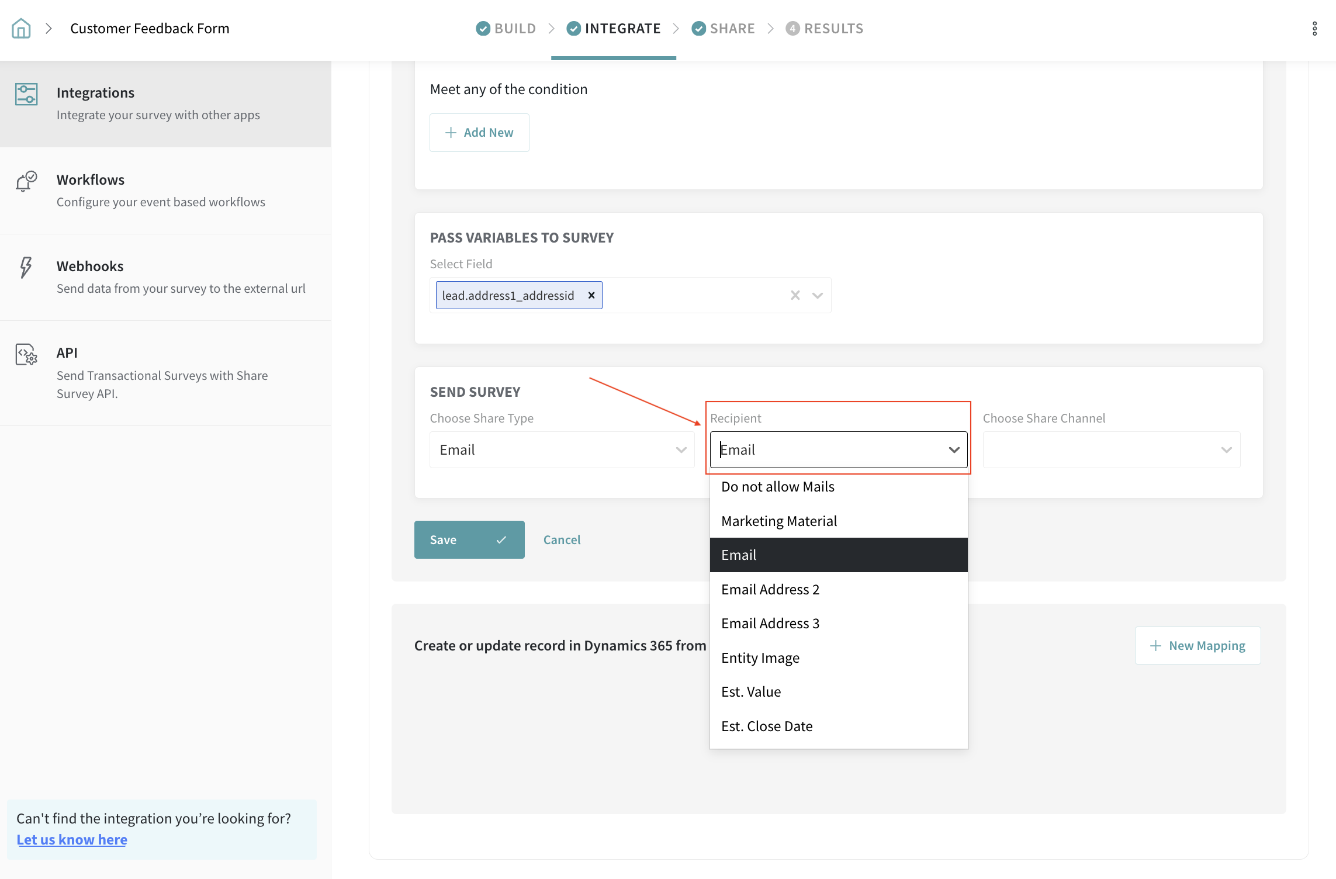Viewport: 1336px width, 879px height.
Task: Open Integrations section via its slider icon
Action: tap(26, 94)
